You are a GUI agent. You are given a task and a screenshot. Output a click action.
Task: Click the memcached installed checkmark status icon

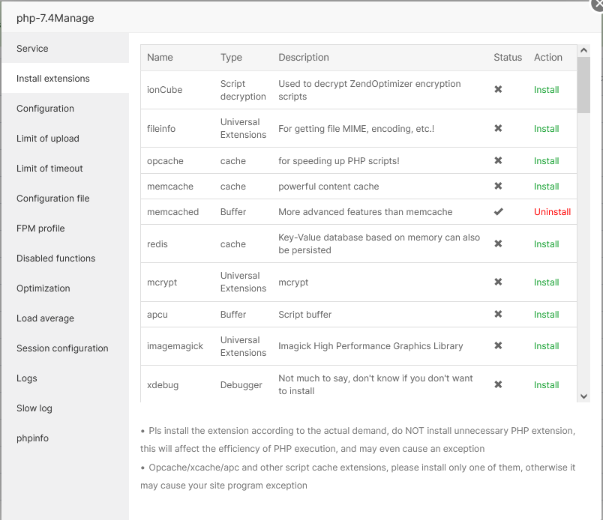point(498,212)
